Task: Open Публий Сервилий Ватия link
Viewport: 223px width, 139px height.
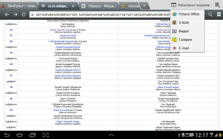Action: (157, 36)
